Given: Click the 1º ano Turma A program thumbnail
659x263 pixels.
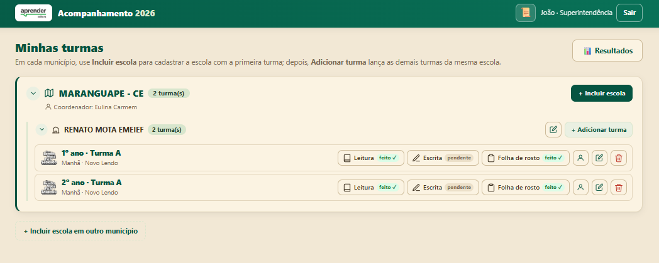Looking at the screenshot, I should [49, 158].
